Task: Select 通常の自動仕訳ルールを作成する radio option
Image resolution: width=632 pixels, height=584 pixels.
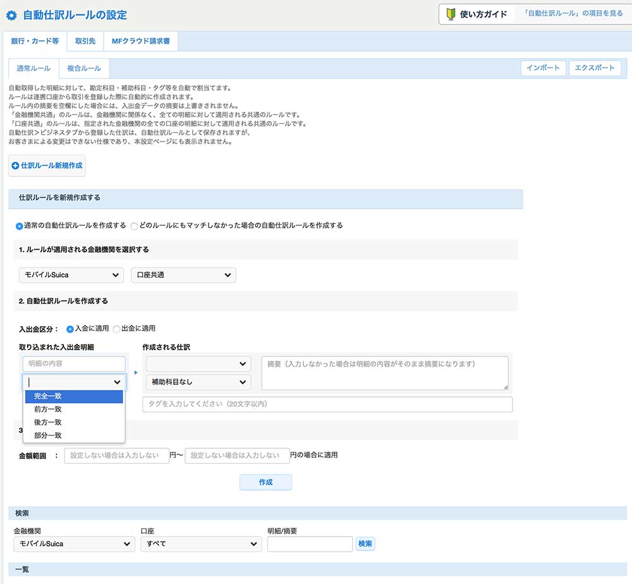Action: point(19,226)
